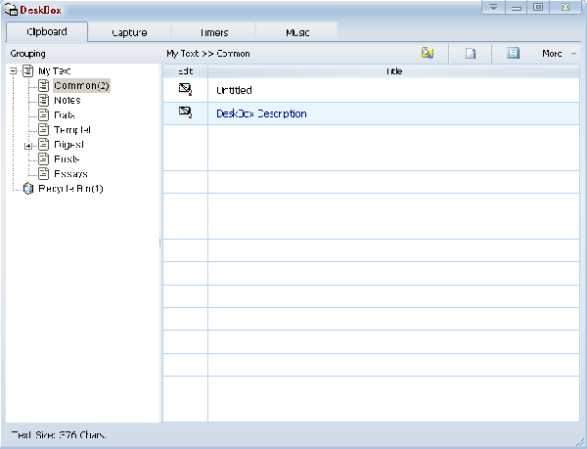Click the Common group document icon
Viewport: 587px width, 449px height.
[x=44, y=86]
